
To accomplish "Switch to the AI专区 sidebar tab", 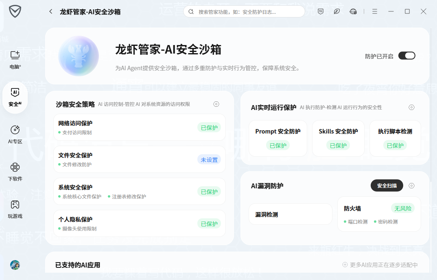I will (15, 135).
